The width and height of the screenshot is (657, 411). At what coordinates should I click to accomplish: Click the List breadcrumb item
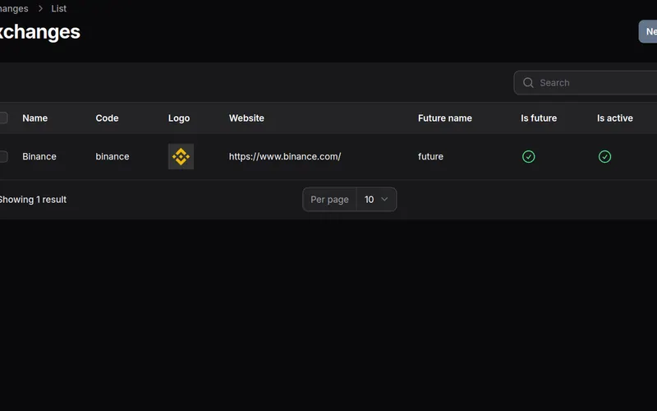click(58, 8)
